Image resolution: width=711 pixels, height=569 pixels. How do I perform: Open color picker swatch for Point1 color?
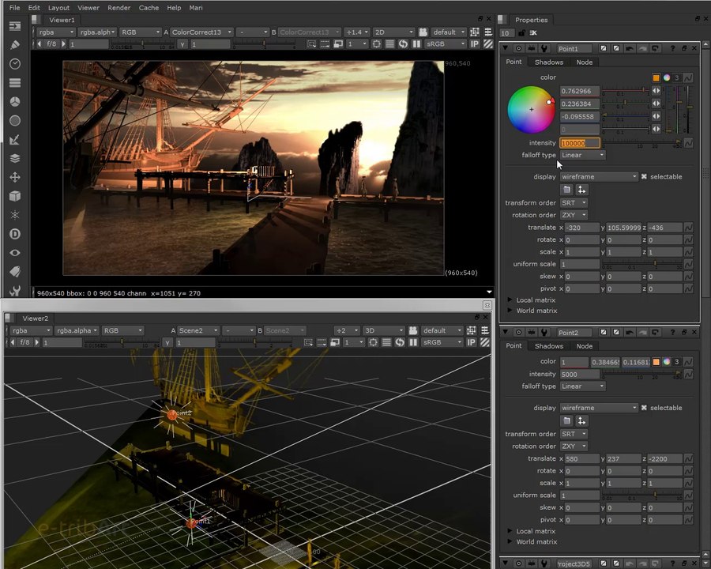pyautogui.click(x=656, y=77)
